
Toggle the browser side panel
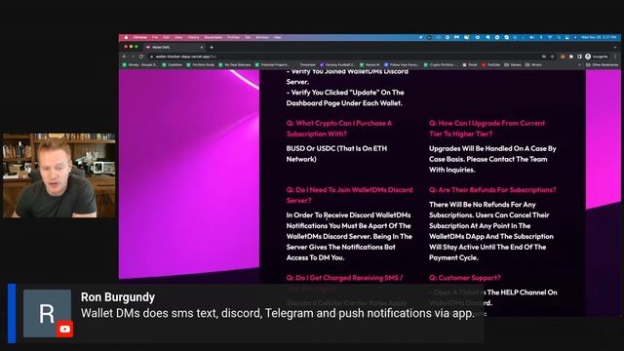pos(579,57)
